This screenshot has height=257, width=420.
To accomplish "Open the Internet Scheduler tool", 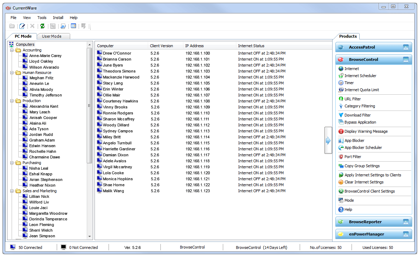I will [360, 76].
